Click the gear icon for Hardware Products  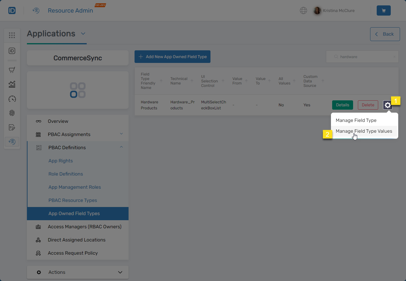(387, 105)
